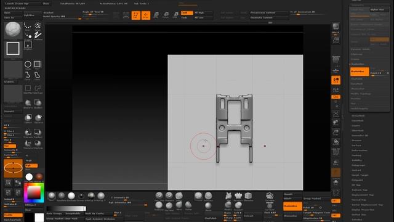Activate the orange Edit mode button

136,15
